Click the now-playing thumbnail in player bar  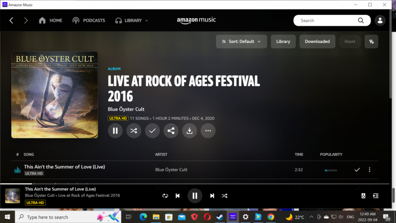point(12,196)
